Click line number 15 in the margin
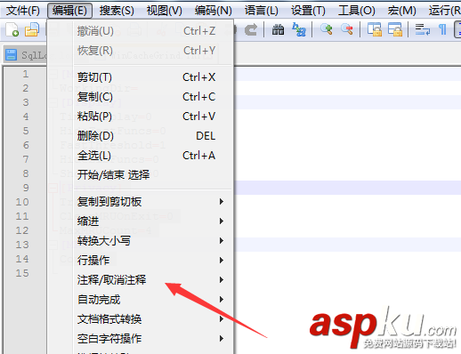Screen dimensions: 461x354 pos(22,273)
